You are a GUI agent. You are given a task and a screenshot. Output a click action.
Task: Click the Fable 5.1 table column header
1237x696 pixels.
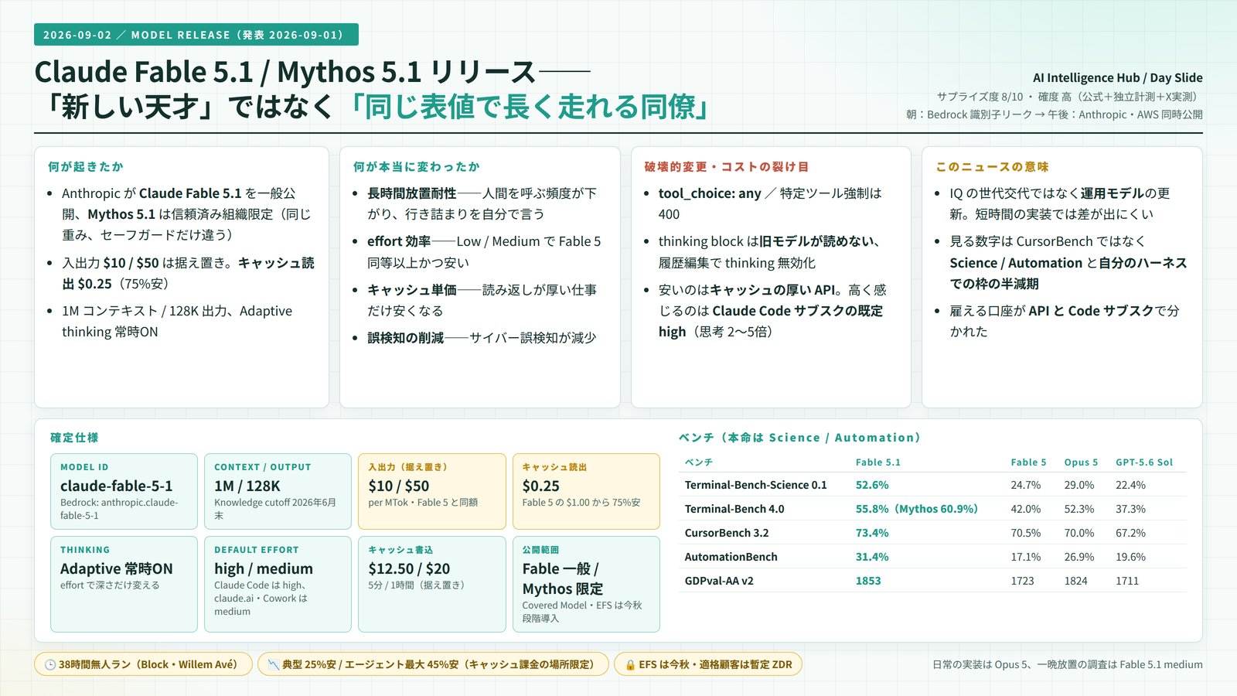877,462
